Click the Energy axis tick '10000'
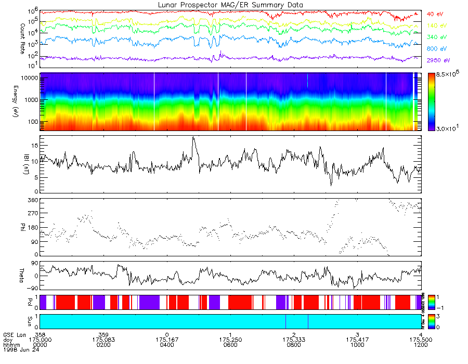468x364 pixels. (31, 78)
